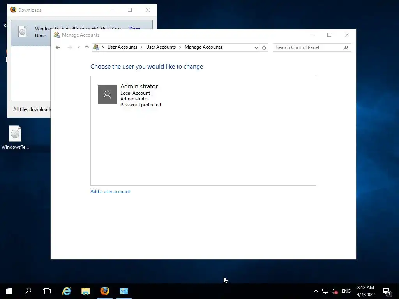Open the clock and date flyout
This screenshot has width=399, height=299.
tap(365, 291)
